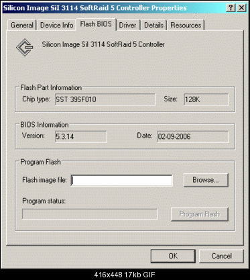Click the dialog title bar text
The height and width of the screenshot is (280, 250).
tap(95, 8)
